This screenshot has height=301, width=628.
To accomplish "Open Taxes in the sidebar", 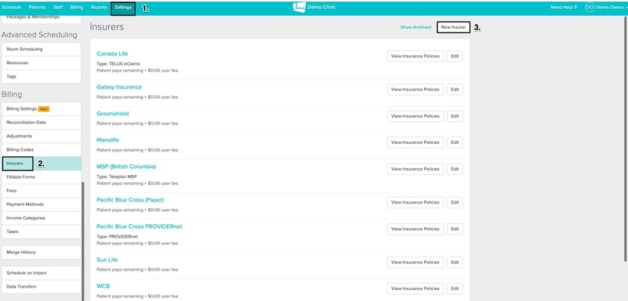I will click(41, 232).
